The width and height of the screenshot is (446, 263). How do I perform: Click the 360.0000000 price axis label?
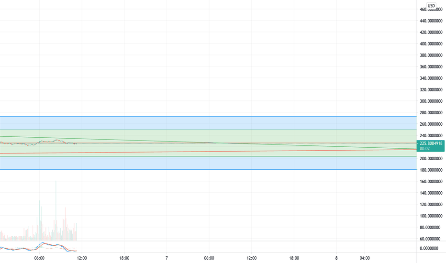[431, 67]
